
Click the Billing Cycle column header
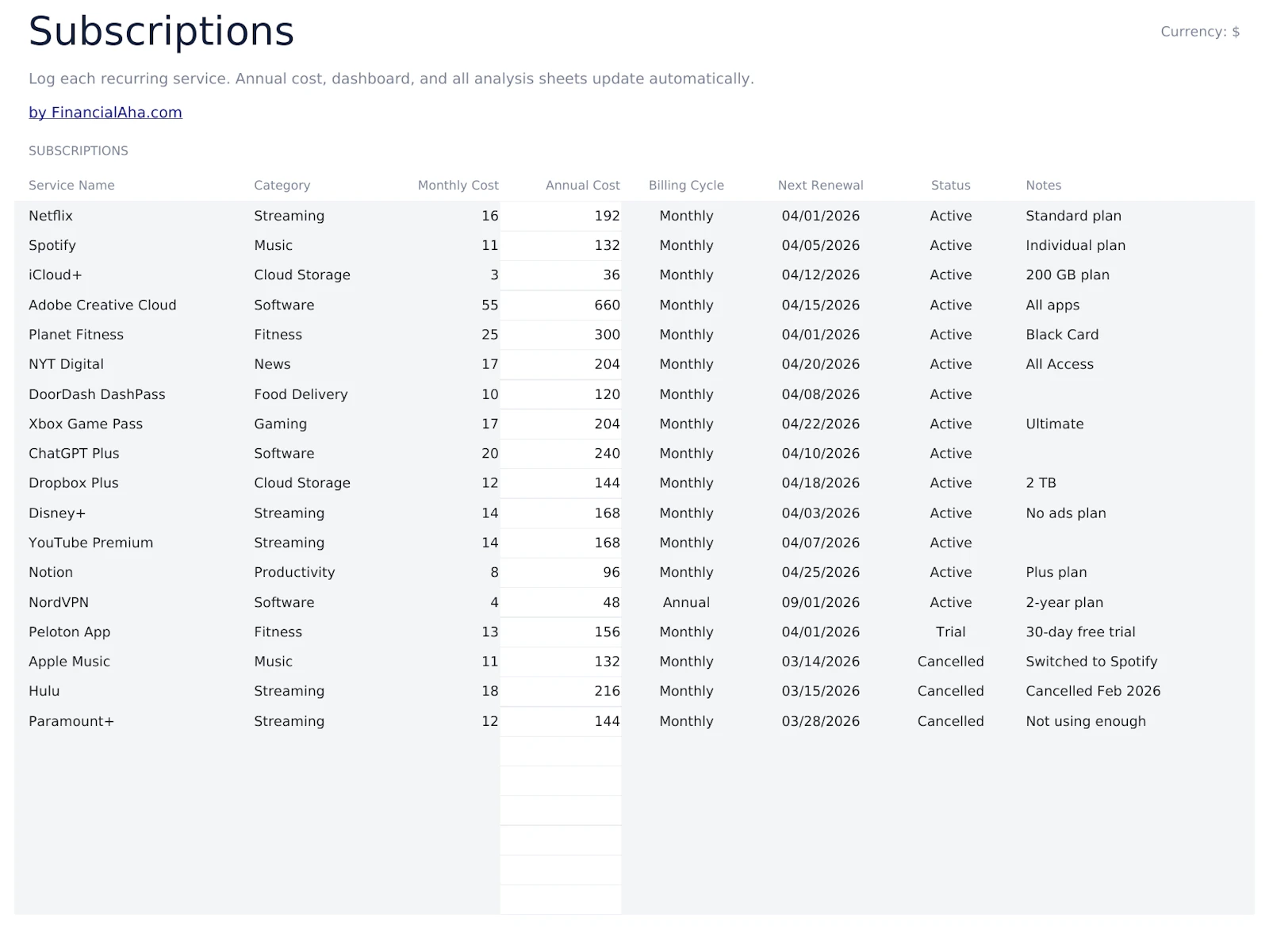coord(686,185)
